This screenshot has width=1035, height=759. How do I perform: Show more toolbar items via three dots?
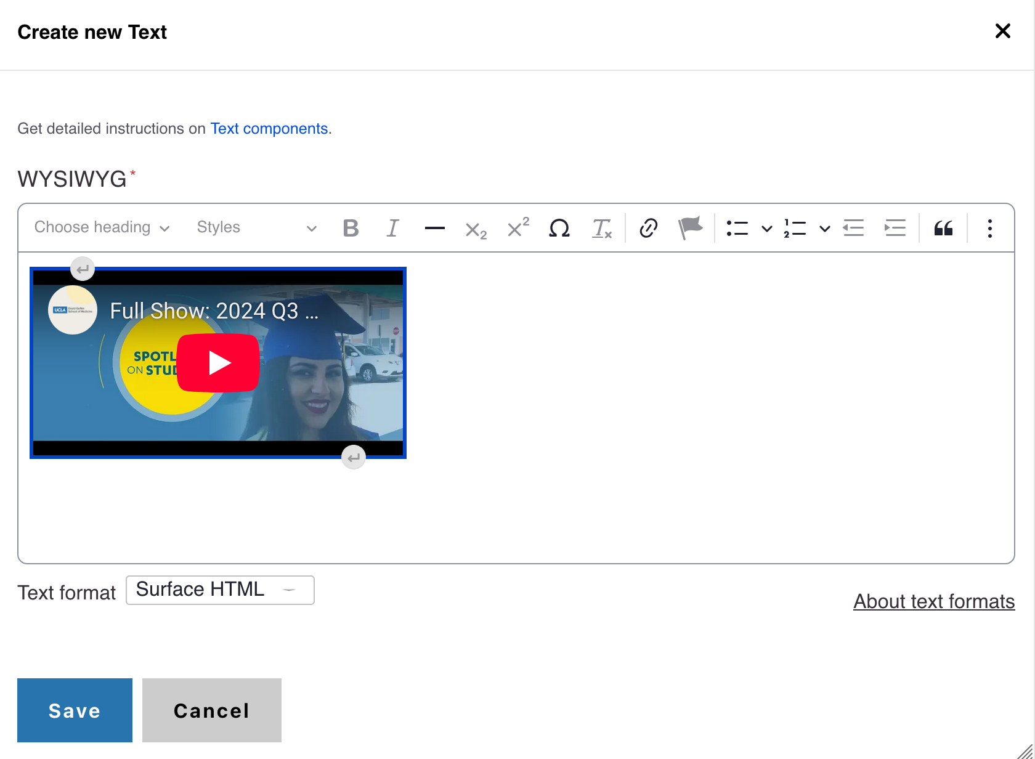click(989, 228)
